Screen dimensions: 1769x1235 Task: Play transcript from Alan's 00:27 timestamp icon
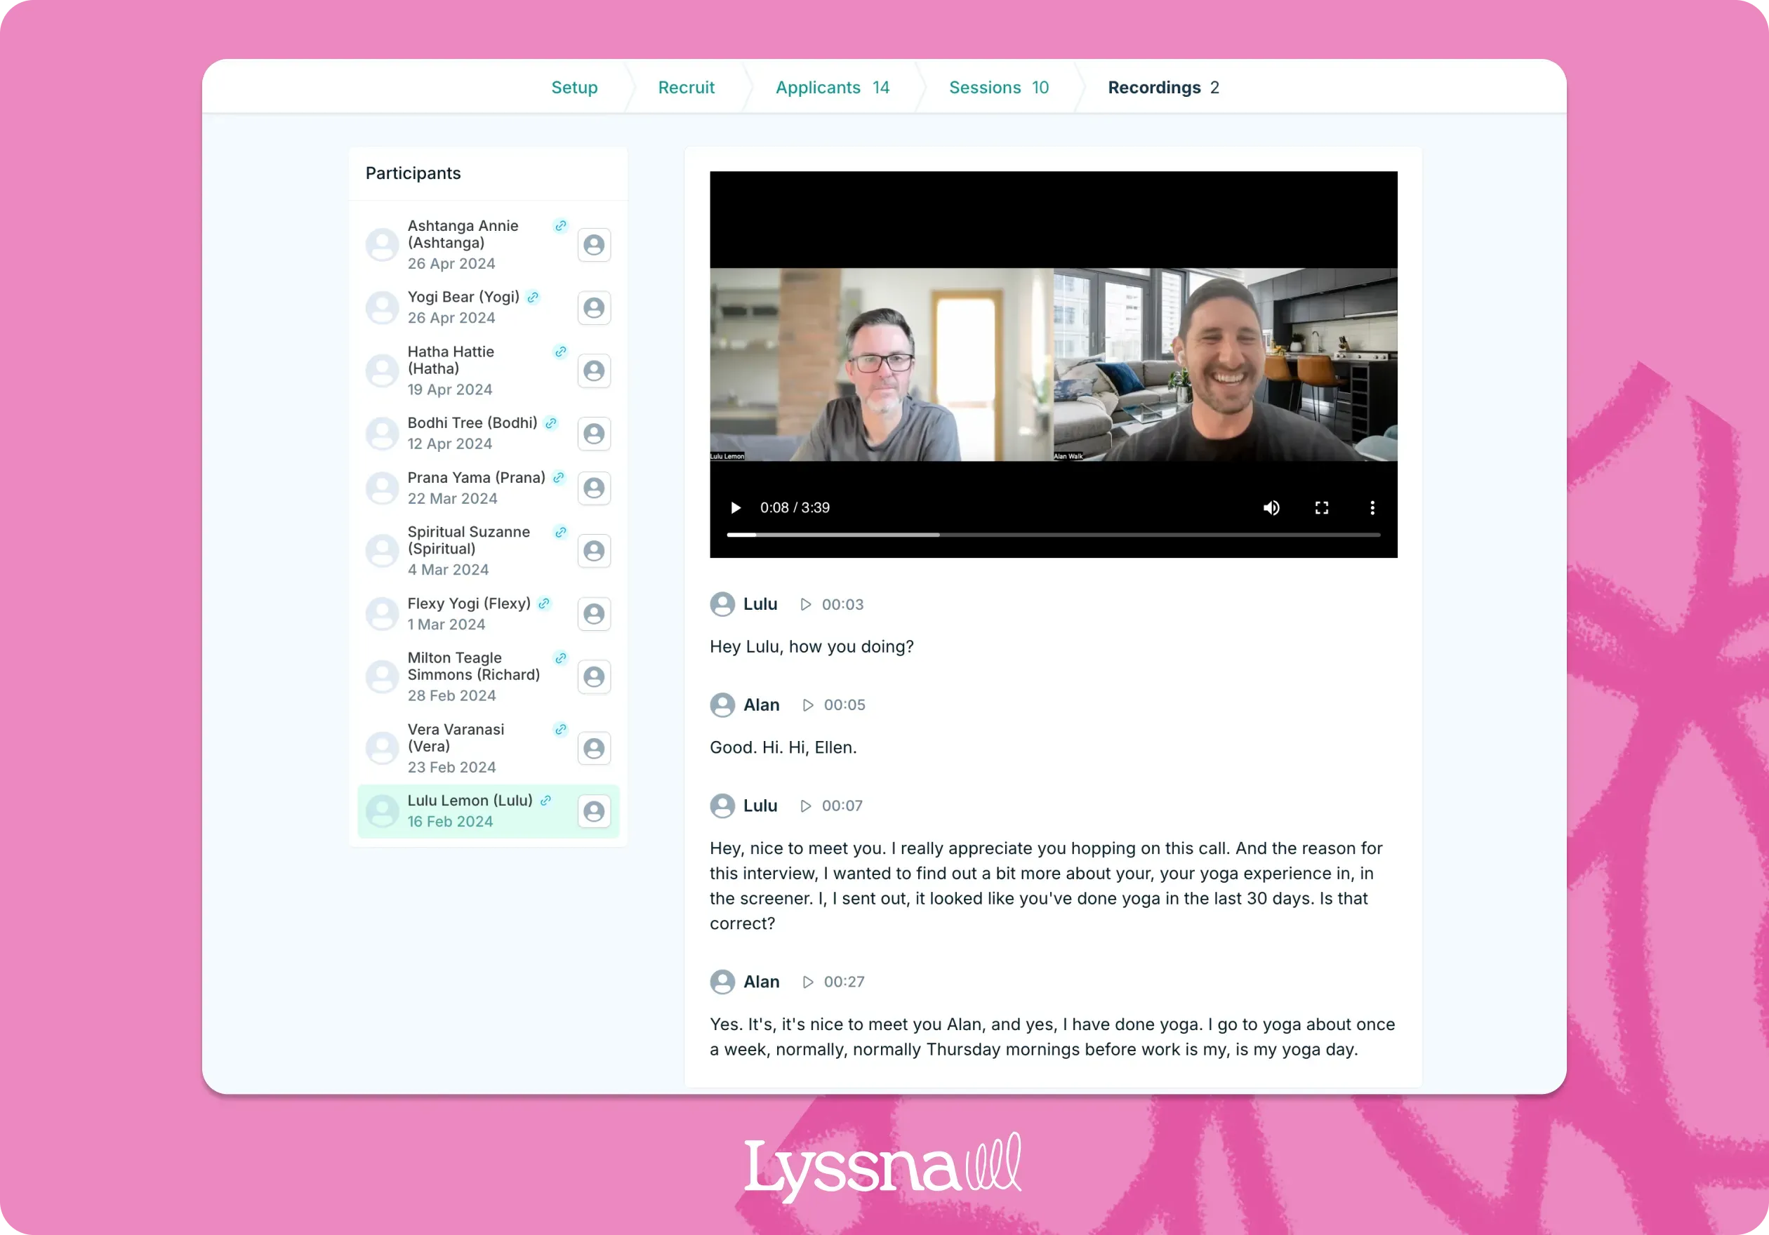[808, 982]
